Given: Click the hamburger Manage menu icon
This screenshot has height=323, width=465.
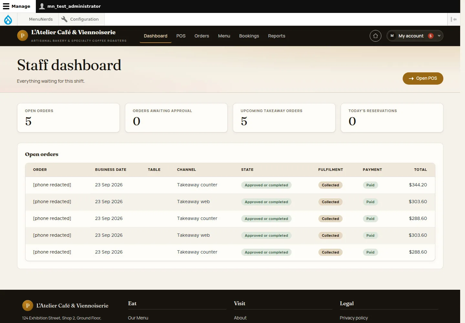Looking at the screenshot, I should (6, 6).
